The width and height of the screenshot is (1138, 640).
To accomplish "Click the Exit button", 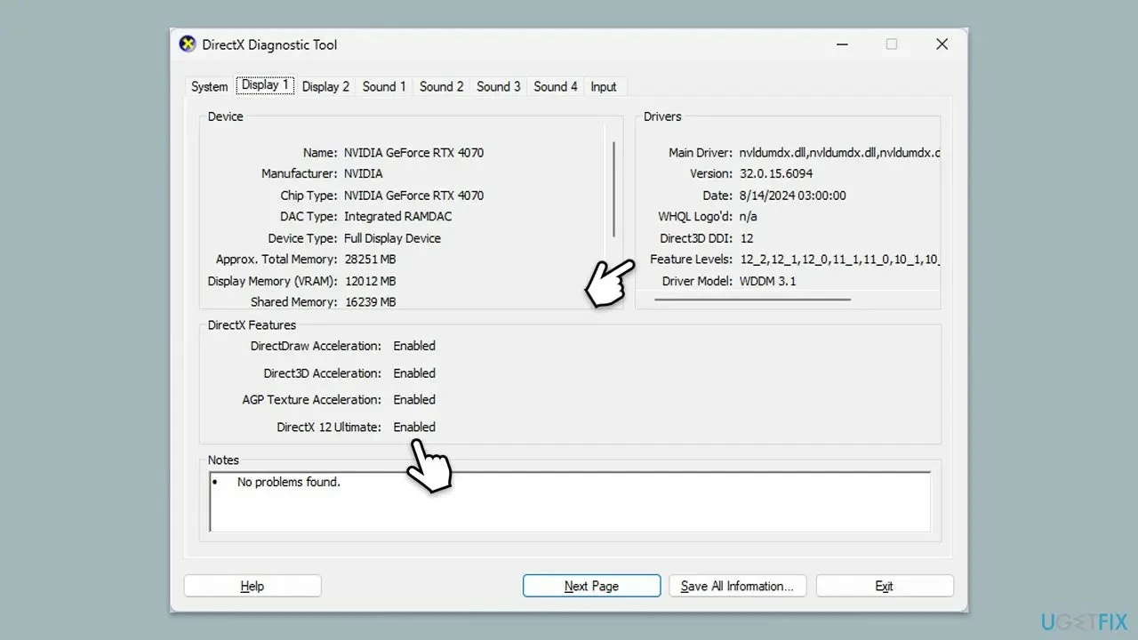I will [x=884, y=586].
